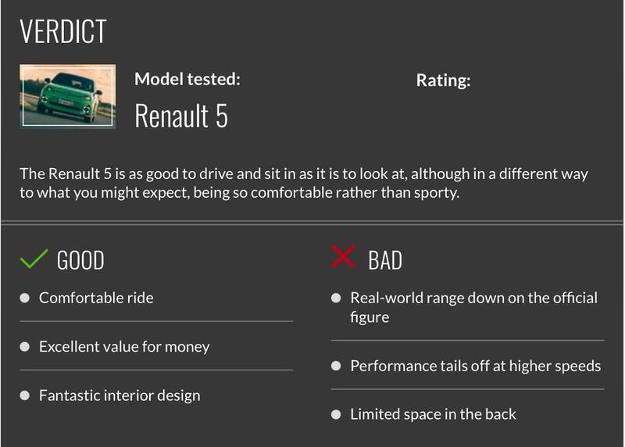Viewport: 625px width, 447px height.
Task: Click the Comfortable ride text
Action: tap(96, 298)
